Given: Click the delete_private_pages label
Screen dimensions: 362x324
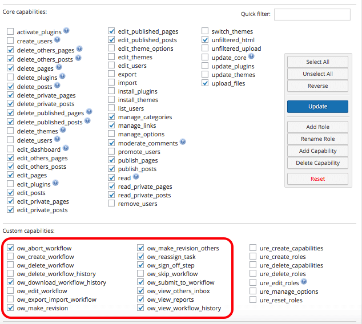Looking at the screenshot, I should [x=46, y=95].
